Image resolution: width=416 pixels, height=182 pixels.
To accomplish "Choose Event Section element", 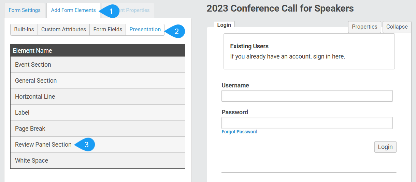I will click(x=98, y=65).
